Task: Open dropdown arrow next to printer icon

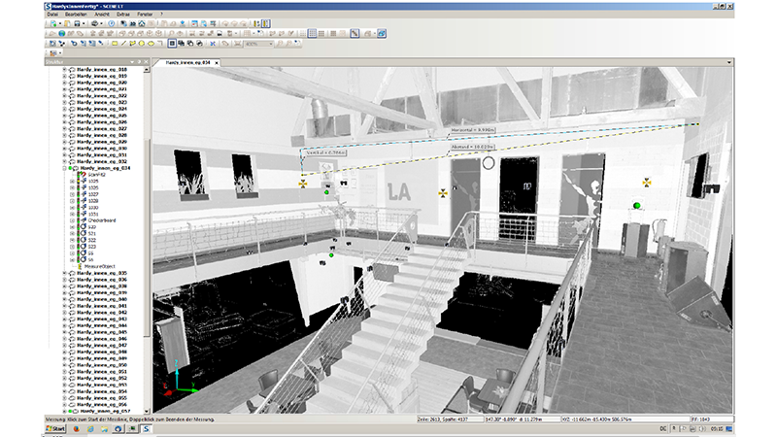Action: [x=102, y=23]
